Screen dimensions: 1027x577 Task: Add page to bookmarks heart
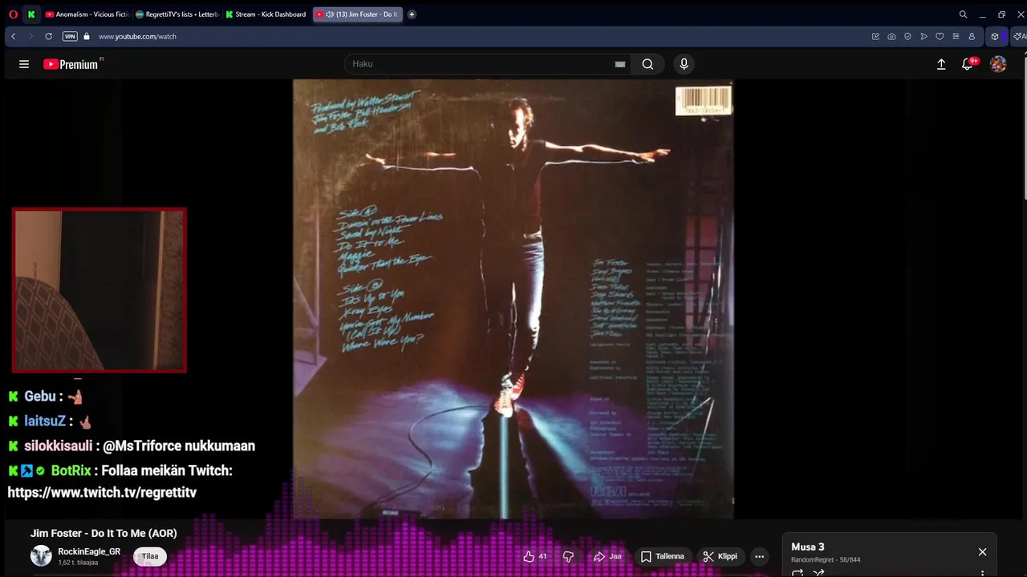pyautogui.click(x=940, y=36)
